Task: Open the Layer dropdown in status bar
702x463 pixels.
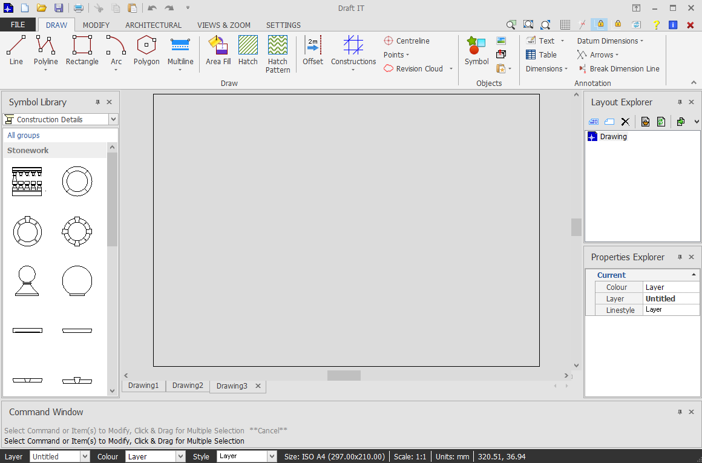Action: click(85, 456)
